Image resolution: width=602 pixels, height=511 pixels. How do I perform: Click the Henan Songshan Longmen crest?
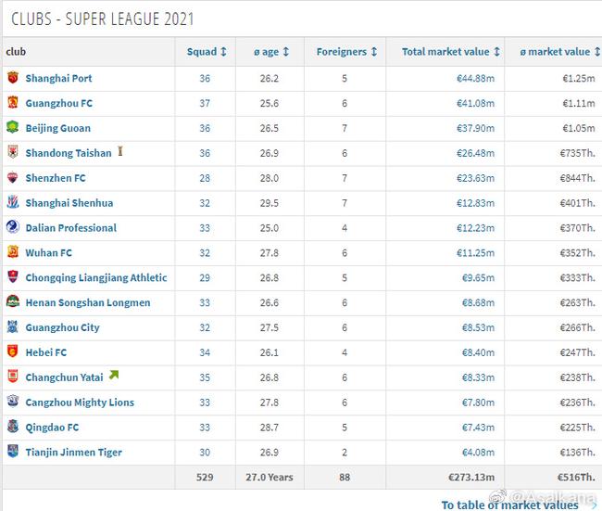tap(13, 301)
